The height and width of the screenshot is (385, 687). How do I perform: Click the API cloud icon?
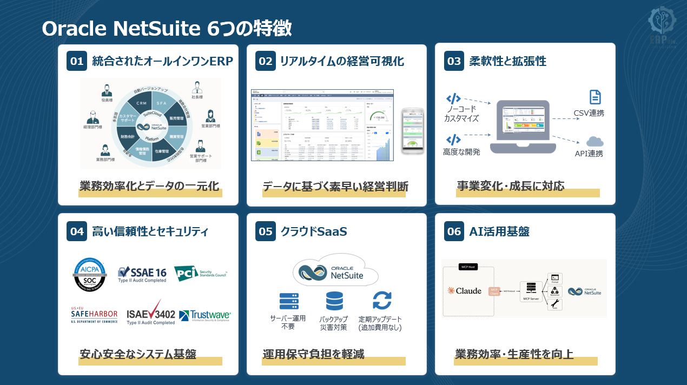click(595, 142)
